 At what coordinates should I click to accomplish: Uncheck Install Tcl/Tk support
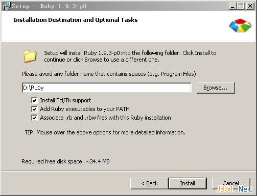(34, 100)
